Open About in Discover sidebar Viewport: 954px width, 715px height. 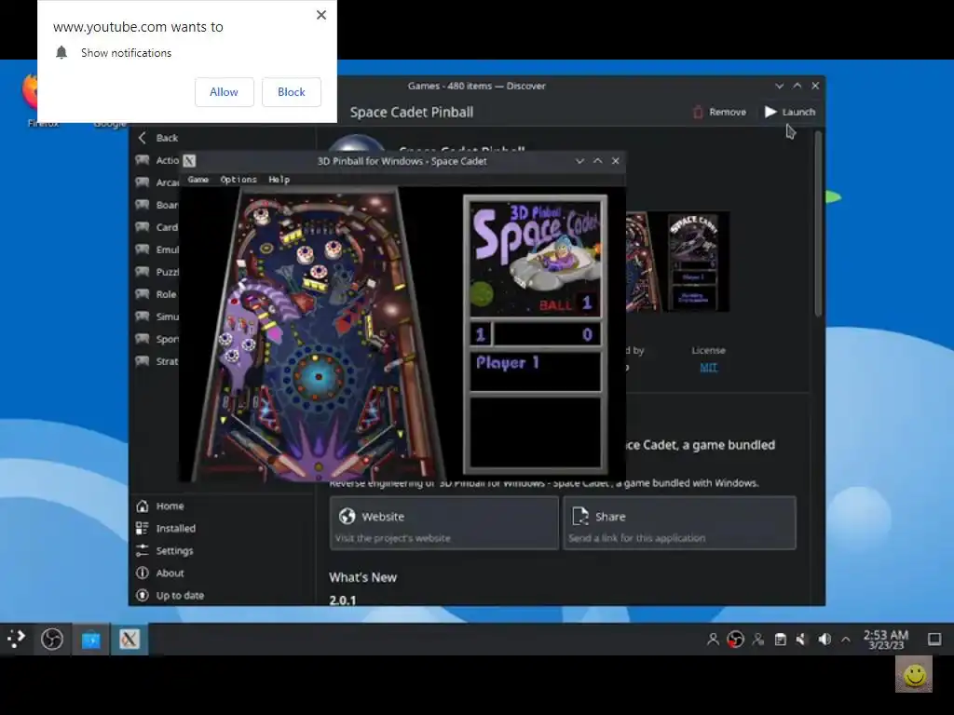[x=160, y=573]
